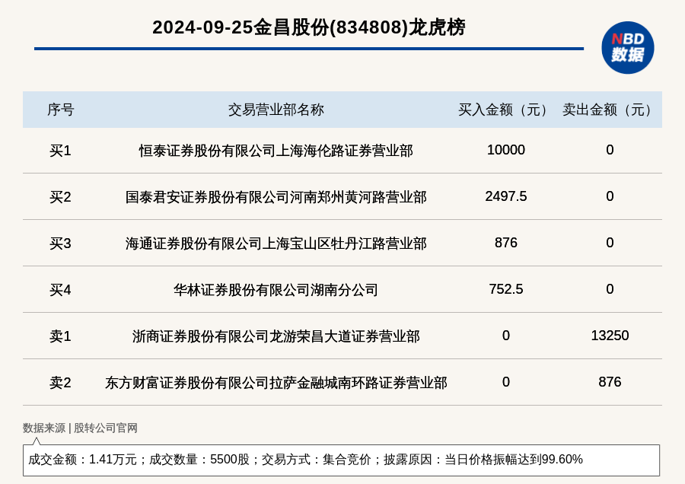
Task: Click the buy amount 2497.5
Action: [506, 196]
